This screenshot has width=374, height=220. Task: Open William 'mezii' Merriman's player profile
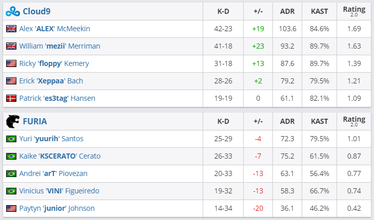(x=60, y=46)
